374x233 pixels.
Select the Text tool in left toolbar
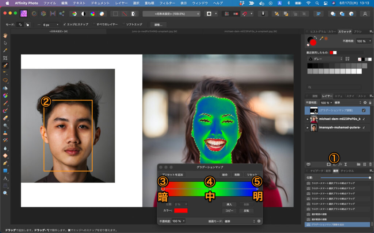[5, 178]
